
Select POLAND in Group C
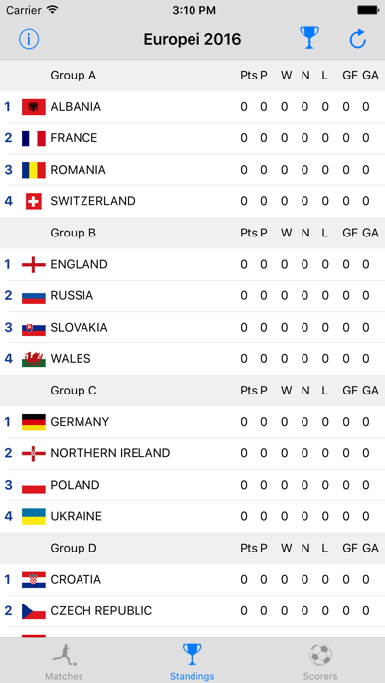pyautogui.click(x=75, y=485)
